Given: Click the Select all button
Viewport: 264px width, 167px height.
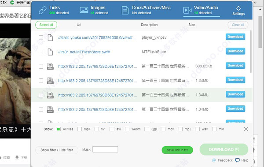Looking at the screenshot, I should click(x=46, y=25).
